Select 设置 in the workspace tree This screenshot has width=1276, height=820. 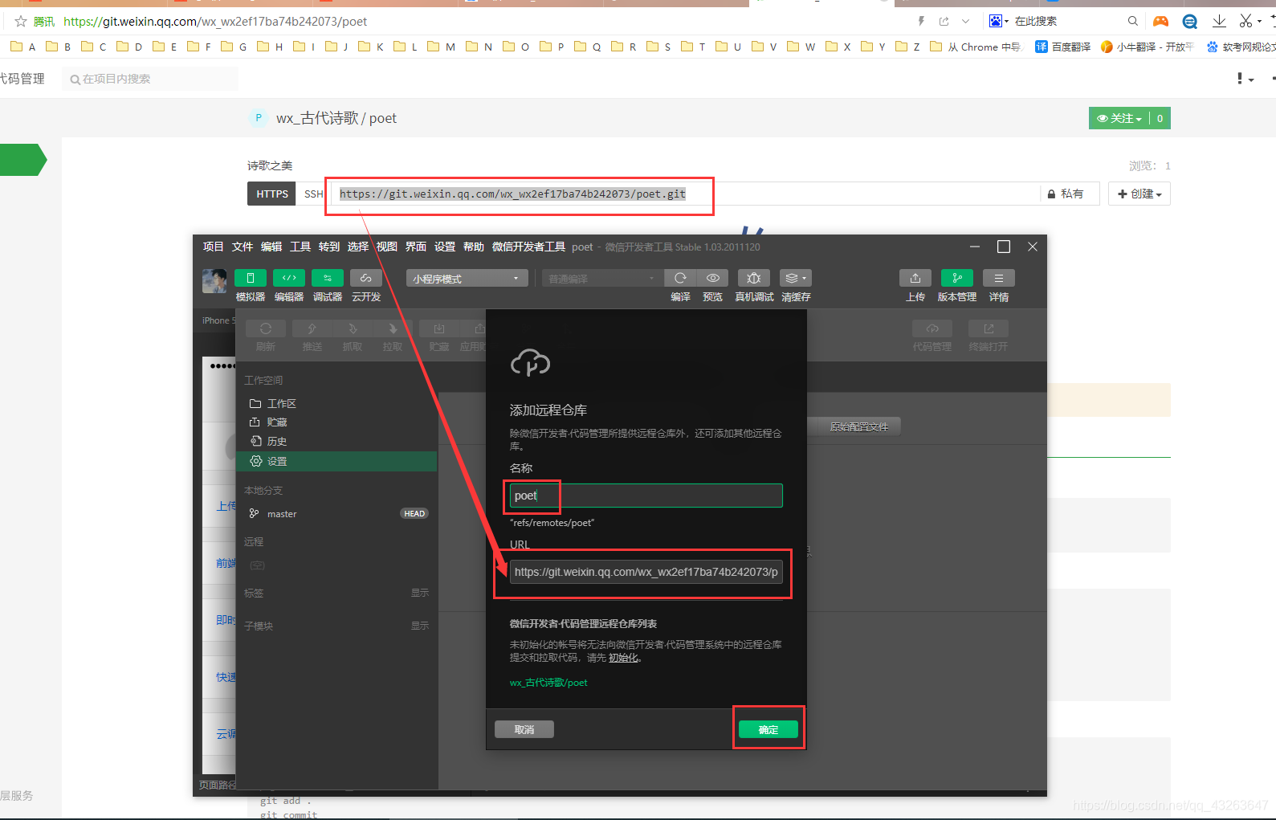[337, 461]
